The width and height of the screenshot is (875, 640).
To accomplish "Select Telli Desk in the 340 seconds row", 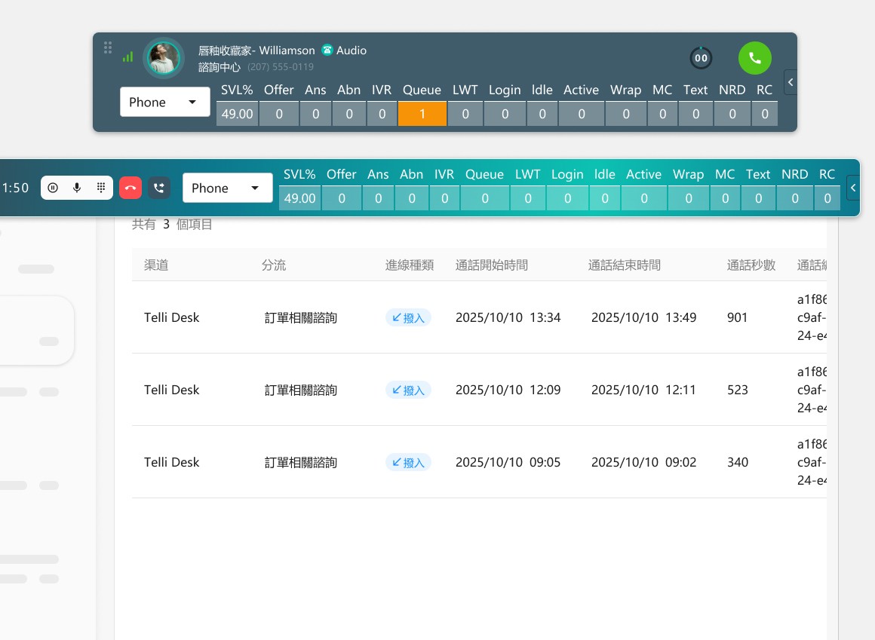I will coord(171,462).
